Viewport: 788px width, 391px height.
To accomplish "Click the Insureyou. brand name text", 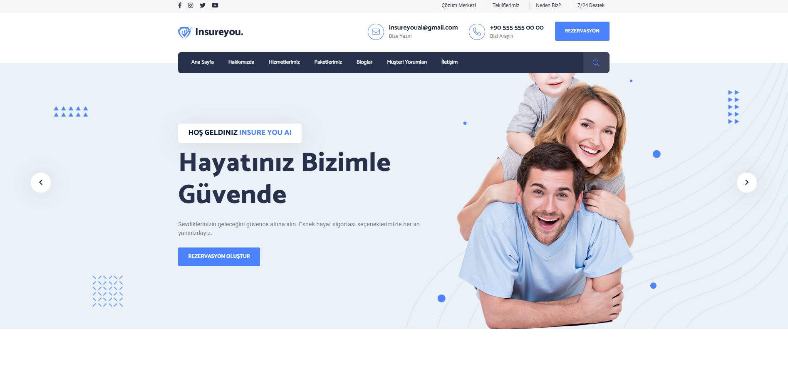I will coord(219,32).
